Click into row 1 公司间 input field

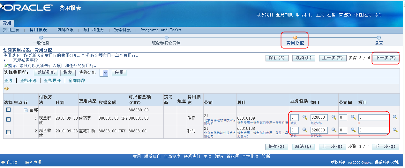tap(343, 117)
